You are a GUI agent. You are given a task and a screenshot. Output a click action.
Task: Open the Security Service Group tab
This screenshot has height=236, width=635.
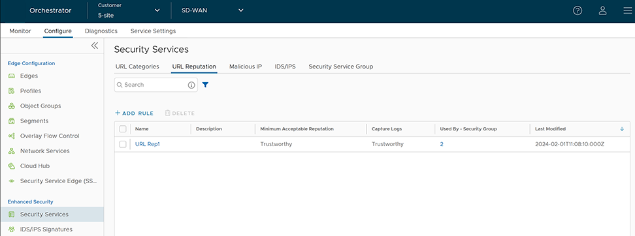(340, 66)
